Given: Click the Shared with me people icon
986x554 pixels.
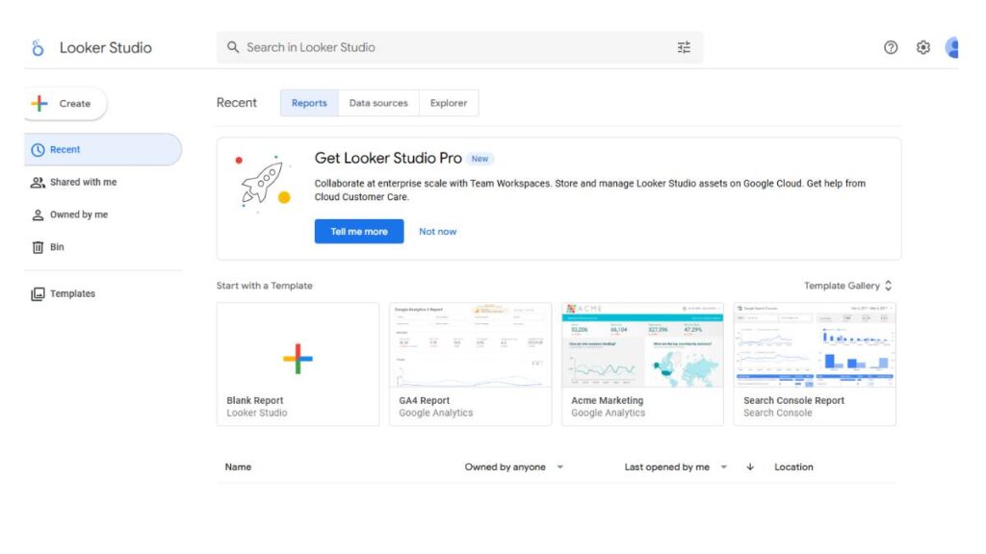Looking at the screenshot, I should [38, 182].
